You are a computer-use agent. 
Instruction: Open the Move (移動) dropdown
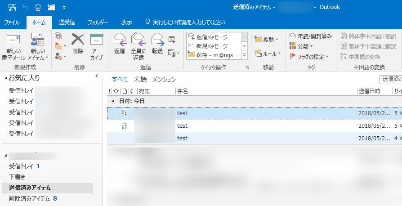(266, 40)
